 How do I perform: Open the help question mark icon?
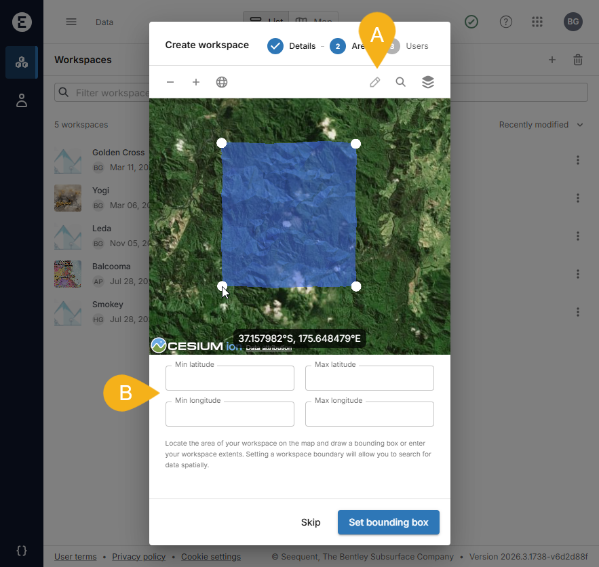506,22
